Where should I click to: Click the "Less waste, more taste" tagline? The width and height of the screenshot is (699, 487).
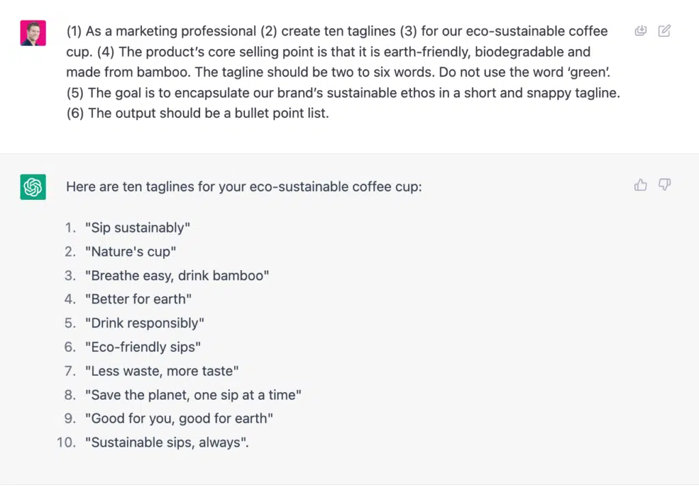point(162,371)
